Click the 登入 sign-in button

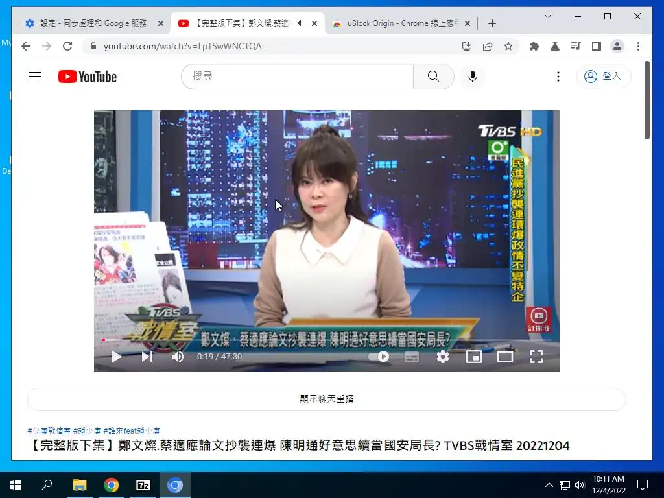point(604,77)
